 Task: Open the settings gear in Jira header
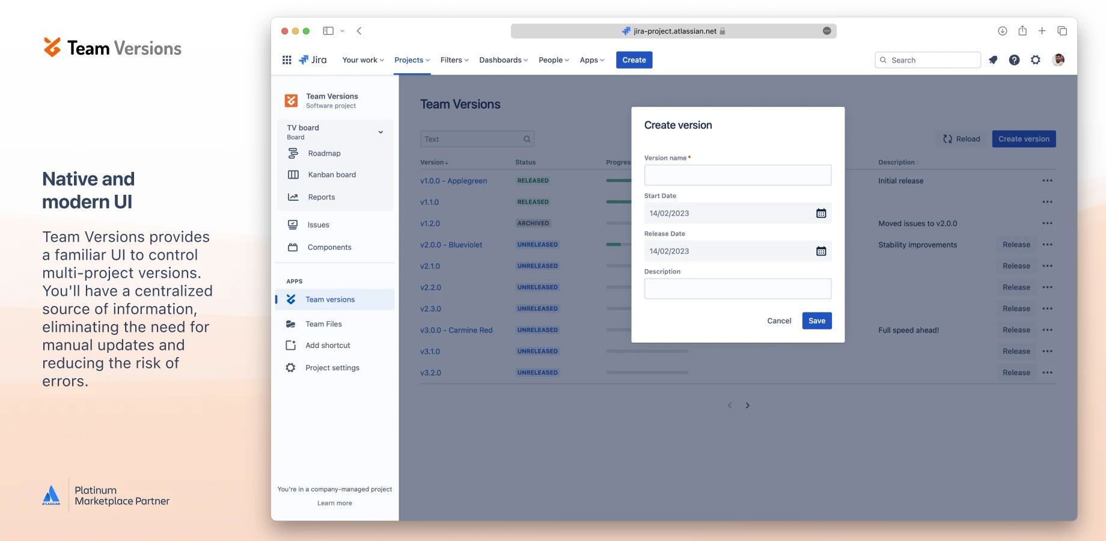click(x=1035, y=60)
